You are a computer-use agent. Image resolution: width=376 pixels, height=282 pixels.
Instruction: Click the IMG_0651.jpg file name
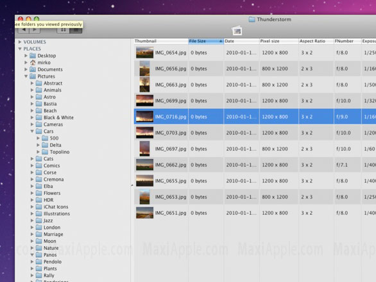click(171, 213)
